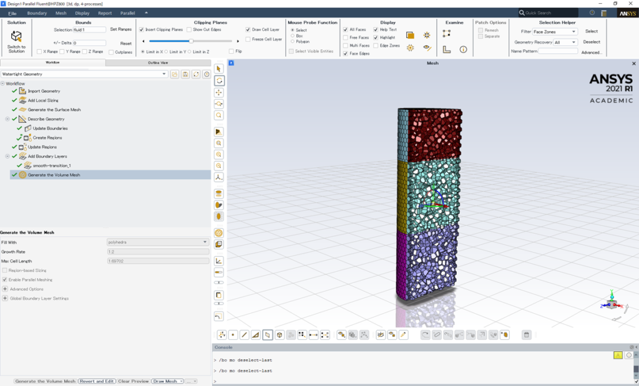Open the Geometry Recovery dropdown
Screen dimensions: 639x386
click(x=565, y=42)
